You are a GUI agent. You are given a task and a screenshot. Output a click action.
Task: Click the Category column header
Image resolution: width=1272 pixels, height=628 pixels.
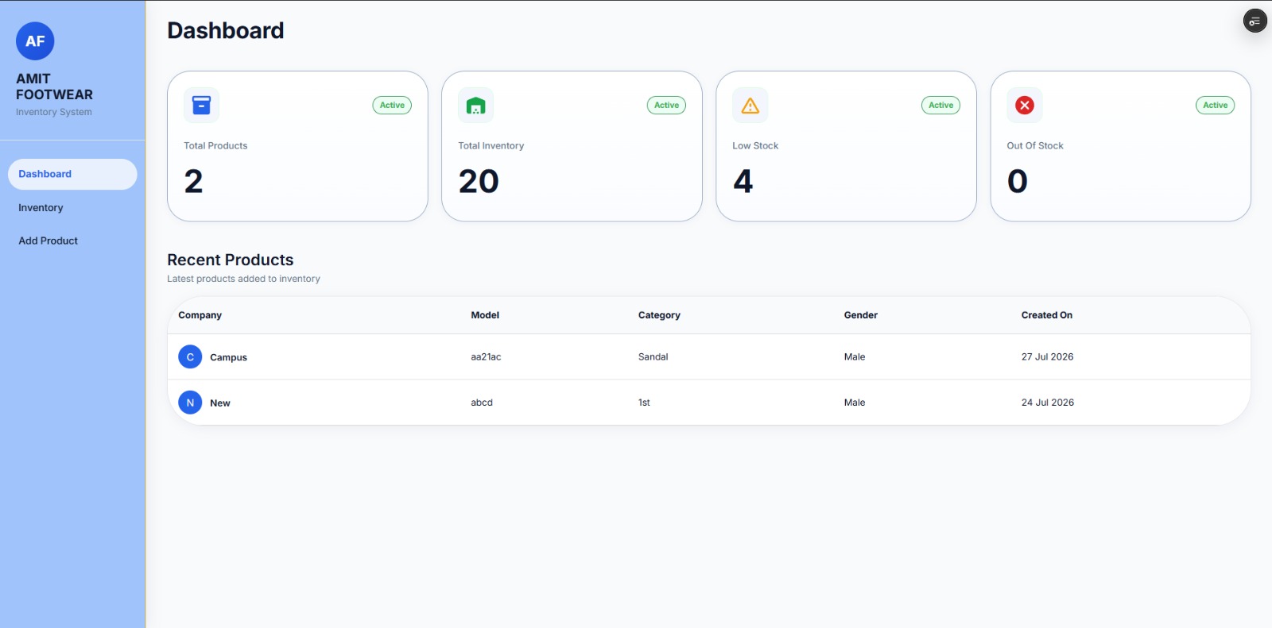click(659, 315)
